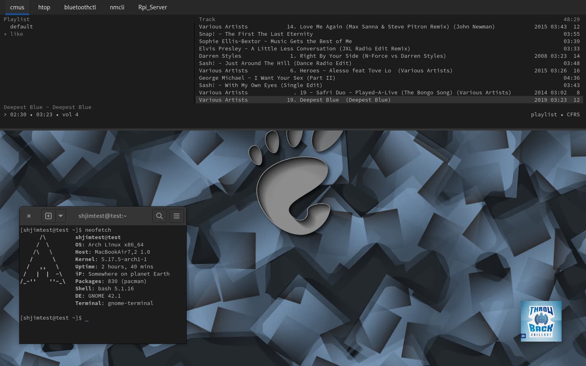Viewport: 586px width, 366px height.
Task: Select the default playlist
Action: pyautogui.click(x=22, y=27)
